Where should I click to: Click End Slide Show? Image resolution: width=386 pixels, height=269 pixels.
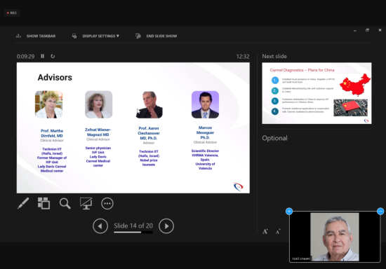click(157, 36)
